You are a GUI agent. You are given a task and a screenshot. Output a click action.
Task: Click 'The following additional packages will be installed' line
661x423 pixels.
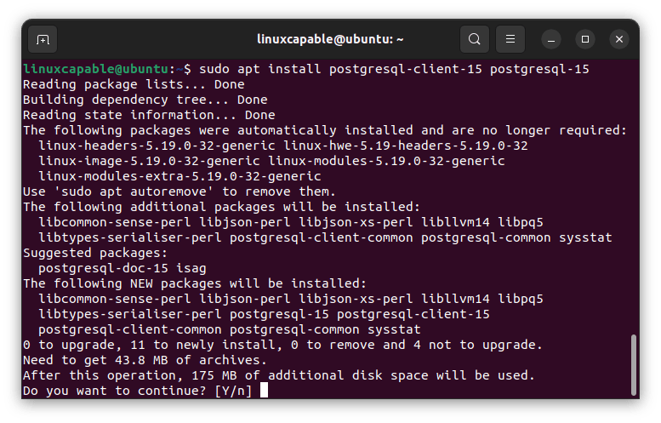(221, 207)
